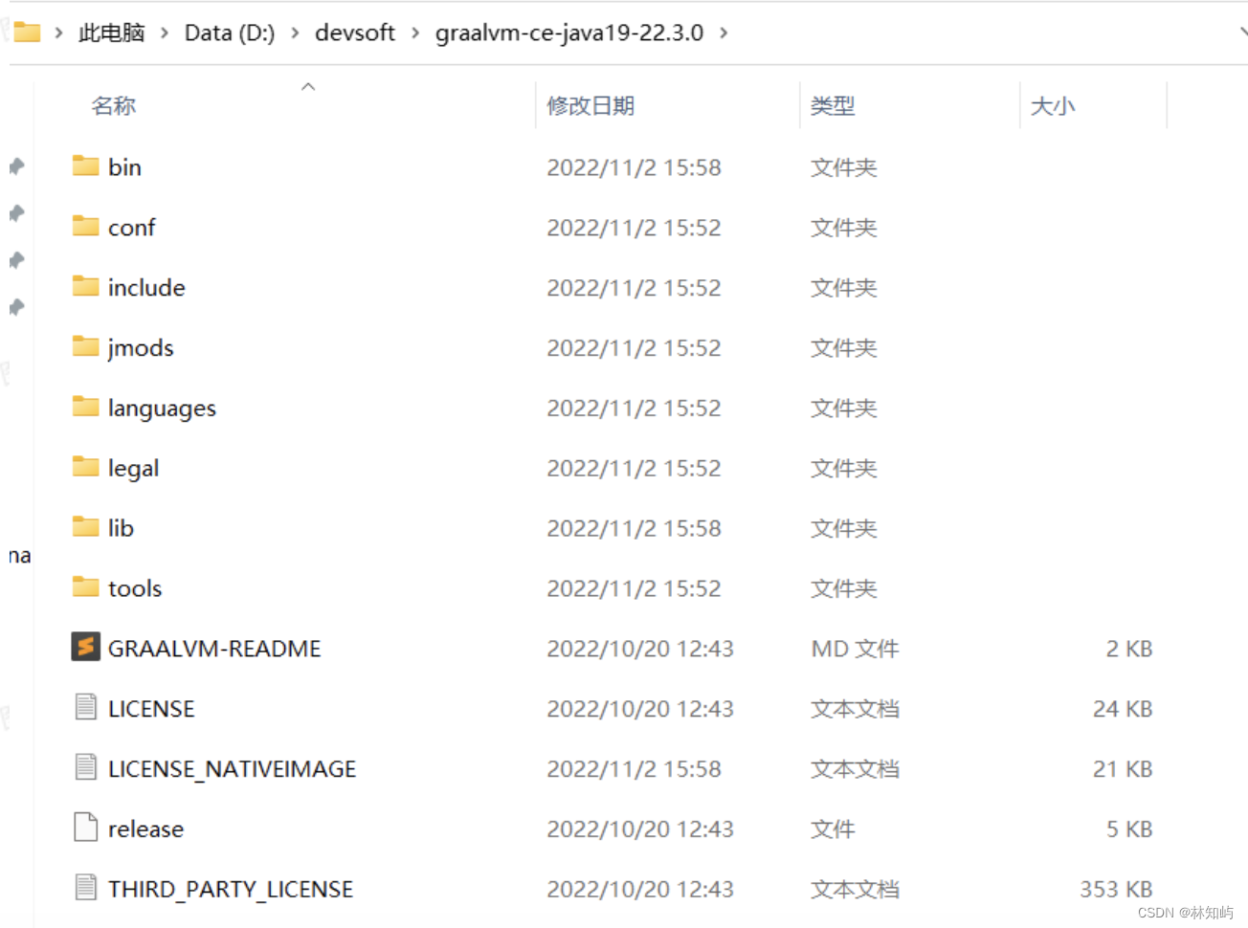The width and height of the screenshot is (1248, 928).
Task: Select the file name 'jmods'
Action: [141, 348]
